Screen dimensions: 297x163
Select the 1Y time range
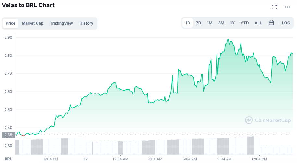232,23
